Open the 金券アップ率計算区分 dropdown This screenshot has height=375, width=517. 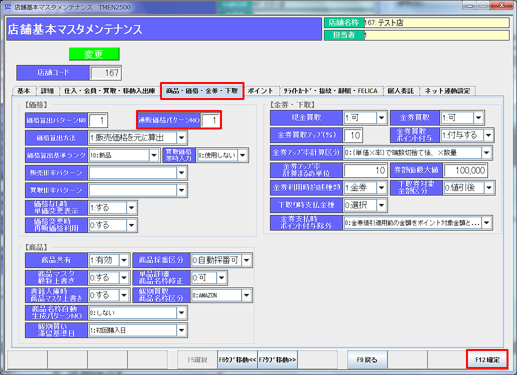(486, 152)
